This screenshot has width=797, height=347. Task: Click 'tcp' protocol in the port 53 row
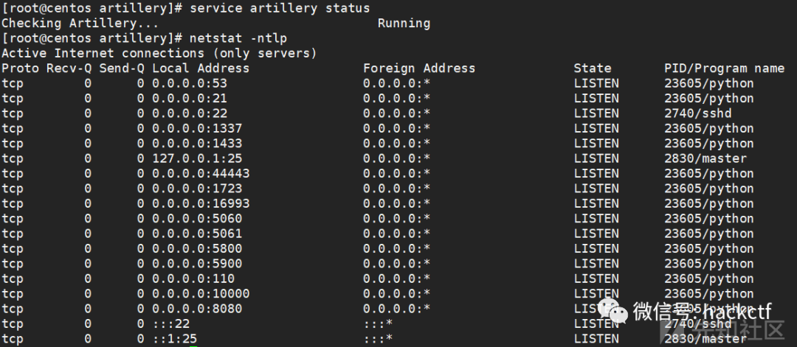[13, 83]
